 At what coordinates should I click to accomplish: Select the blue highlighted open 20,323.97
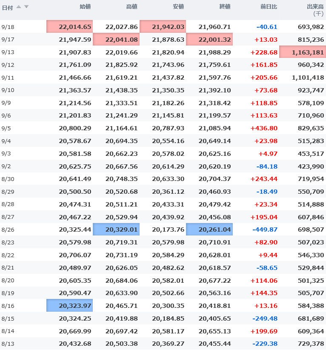coord(70,305)
